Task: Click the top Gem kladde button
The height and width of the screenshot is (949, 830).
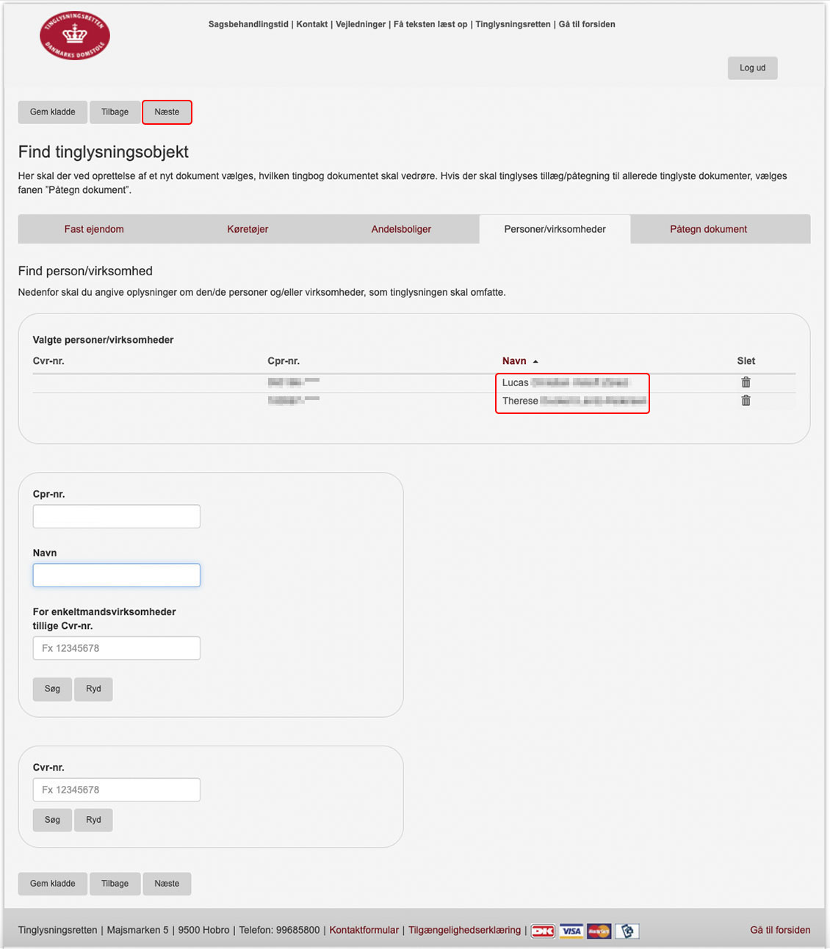Action: click(52, 112)
